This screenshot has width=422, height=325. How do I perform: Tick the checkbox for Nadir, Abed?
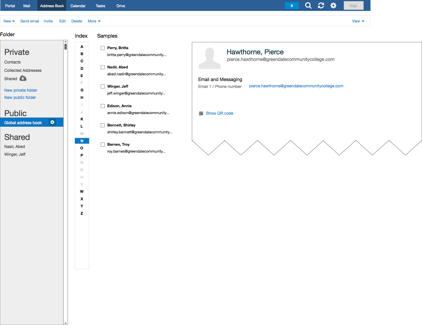[103, 67]
